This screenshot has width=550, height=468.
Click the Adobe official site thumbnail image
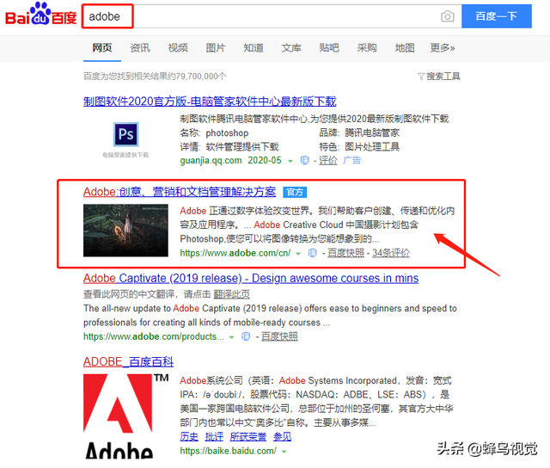[125, 231]
